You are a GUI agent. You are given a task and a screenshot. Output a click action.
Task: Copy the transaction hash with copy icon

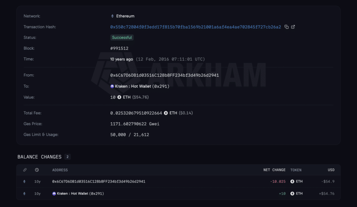(287, 27)
